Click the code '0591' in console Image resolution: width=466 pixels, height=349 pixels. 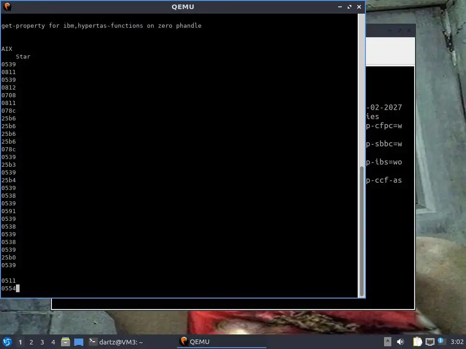pyautogui.click(x=9, y=211)
